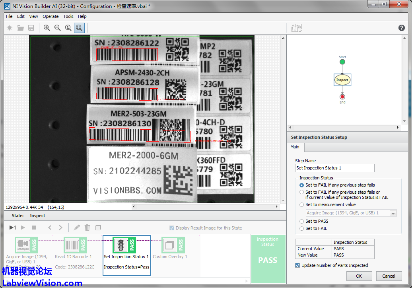Select 'Set to FAIL if any previous step fails'
Screen dimensions: 412x288
pyautogui.click(x=301, y=185)
